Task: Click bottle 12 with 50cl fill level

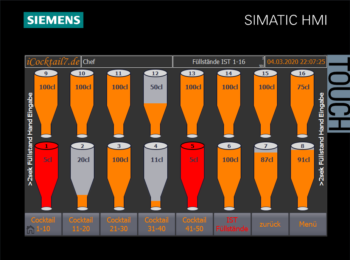Action: click(156, 98)
